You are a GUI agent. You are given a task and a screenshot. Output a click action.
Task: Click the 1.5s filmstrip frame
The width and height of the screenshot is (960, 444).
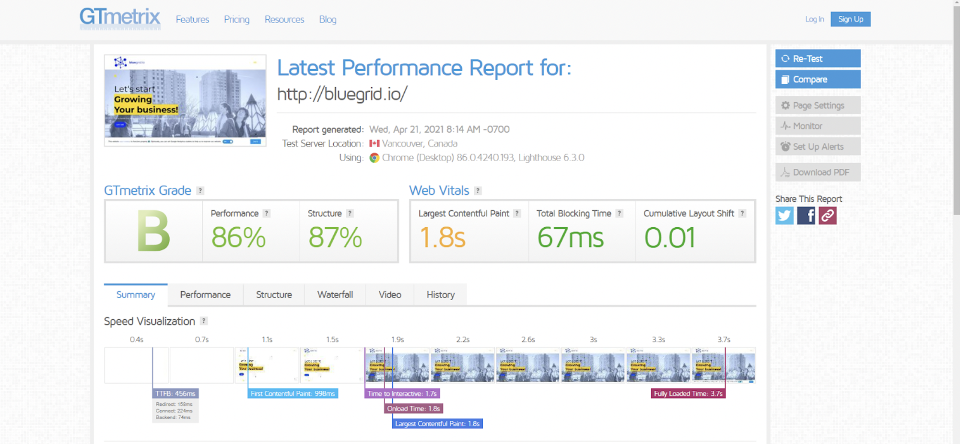(332, 365)
